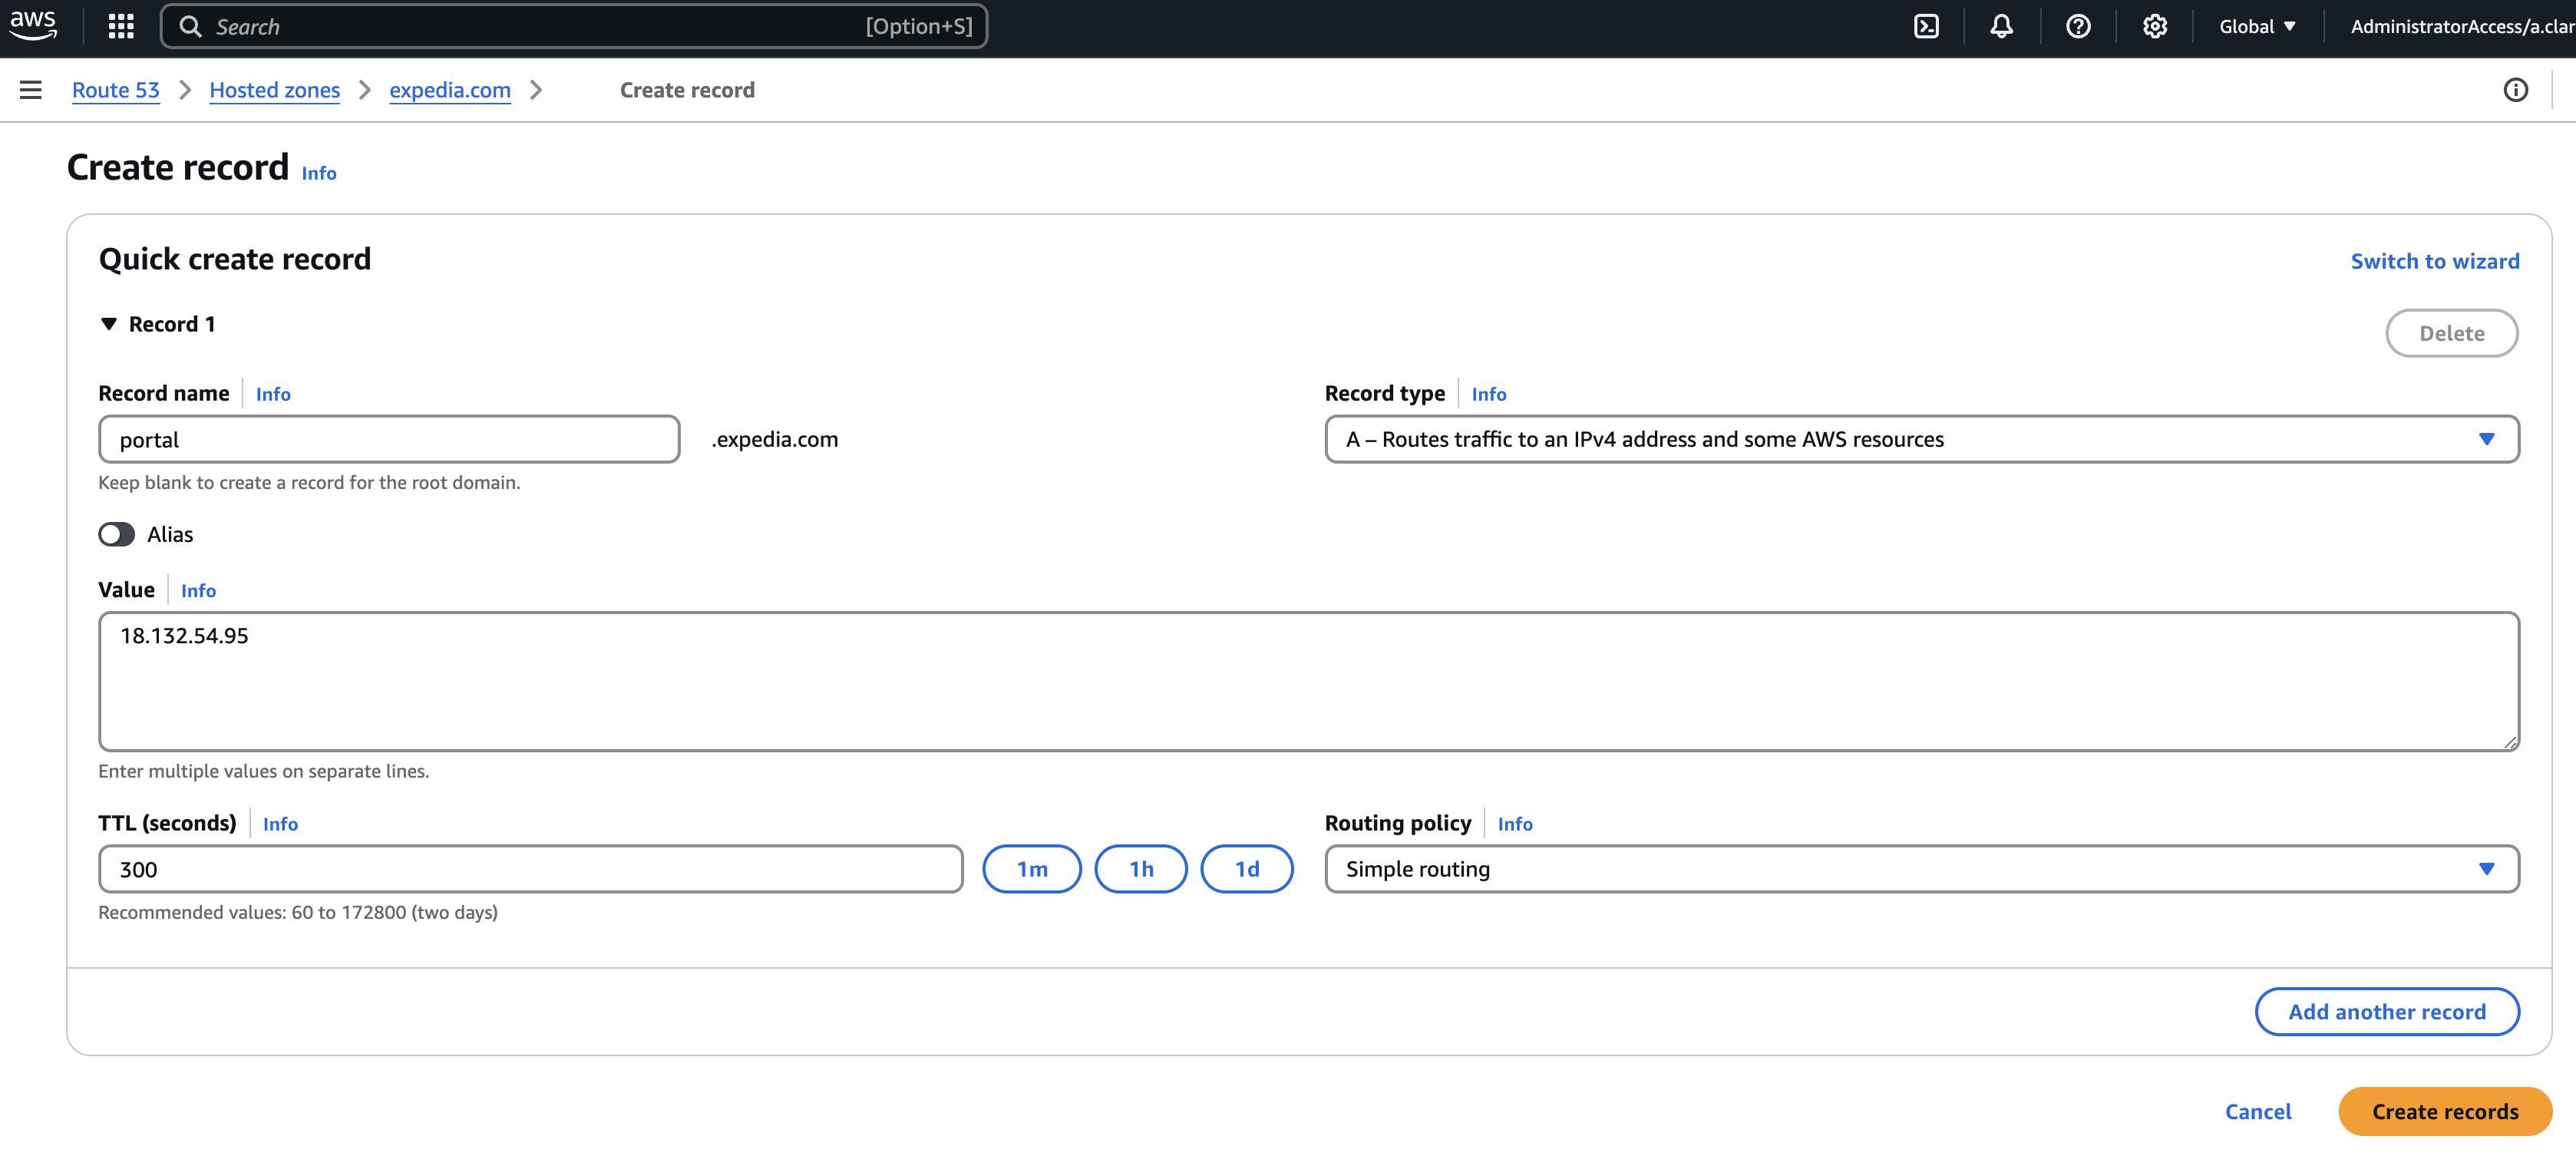Open the hamburger navigation menu
Viewport: 2576px width, 1156px height.
click(31, 90)
